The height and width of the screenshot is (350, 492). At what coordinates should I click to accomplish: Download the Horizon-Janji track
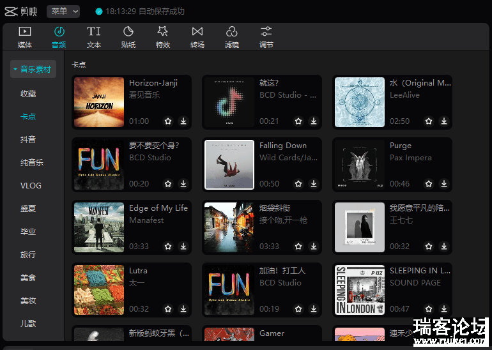click(x=183, y=121)
